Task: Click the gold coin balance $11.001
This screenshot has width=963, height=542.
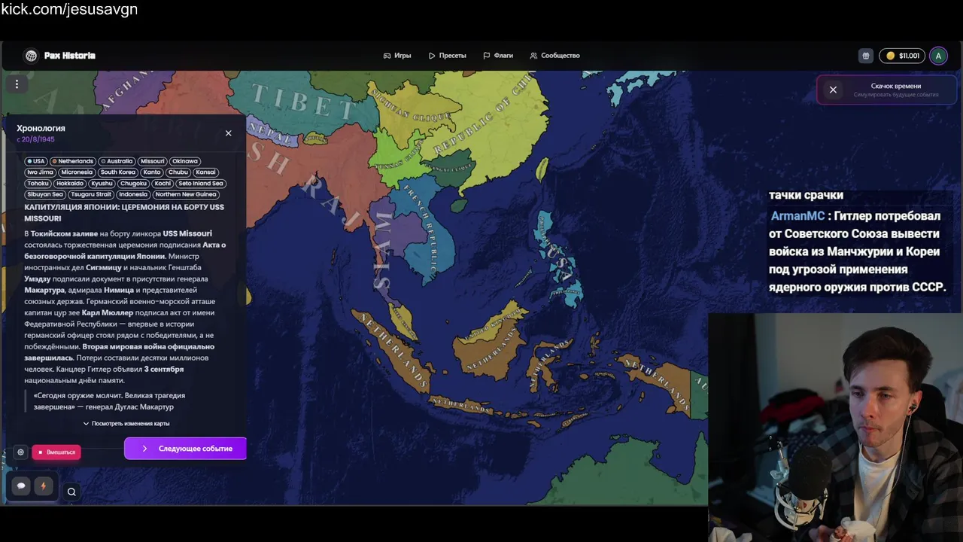Action: click(x=902, y=56)
